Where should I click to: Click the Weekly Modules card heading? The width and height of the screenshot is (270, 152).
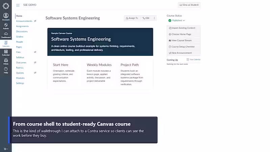point(99,65)
